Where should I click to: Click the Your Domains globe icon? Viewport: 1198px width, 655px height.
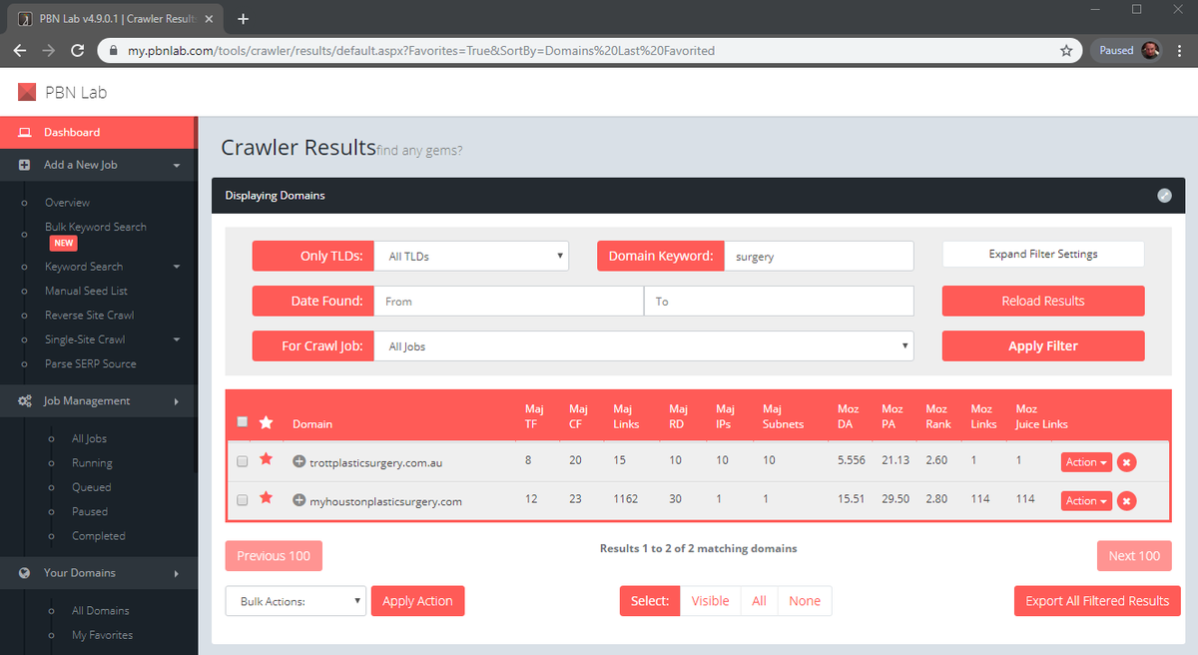click(24, 573)
